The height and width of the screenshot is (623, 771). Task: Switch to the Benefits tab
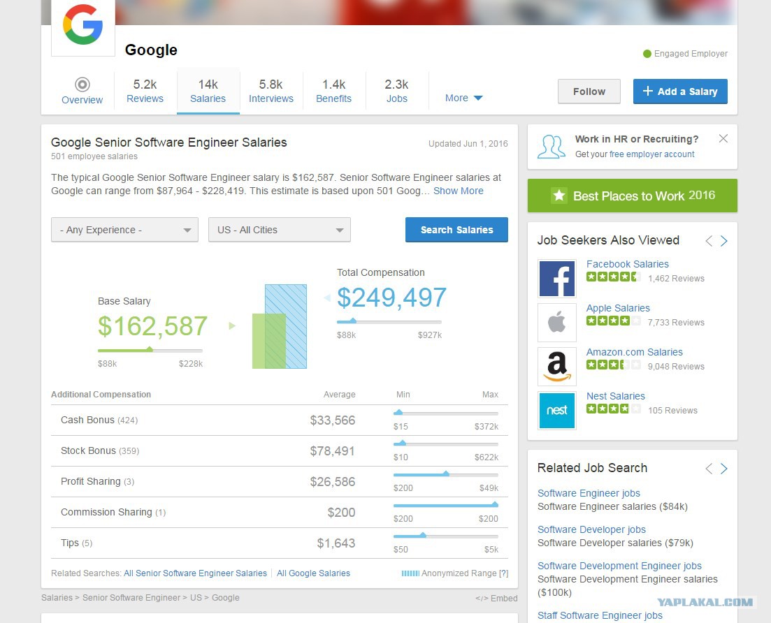pos(334,91)
